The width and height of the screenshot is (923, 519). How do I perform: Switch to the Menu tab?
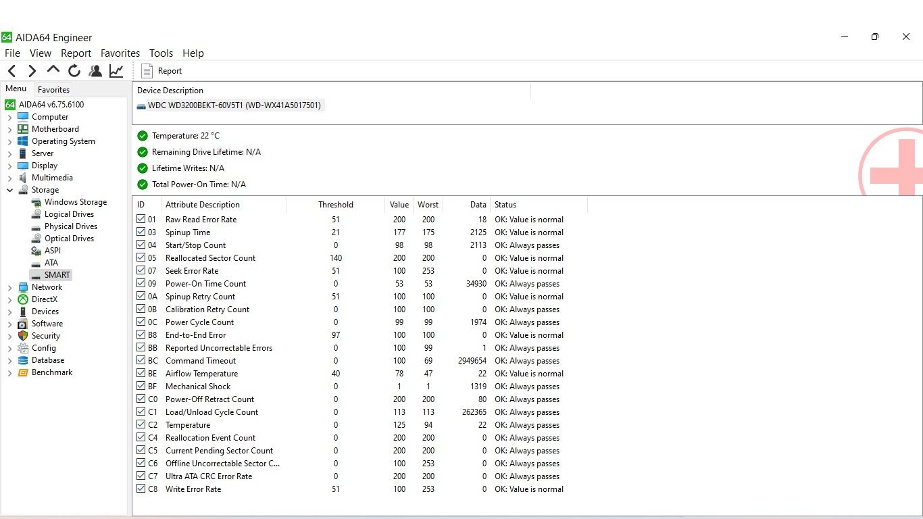16,89
